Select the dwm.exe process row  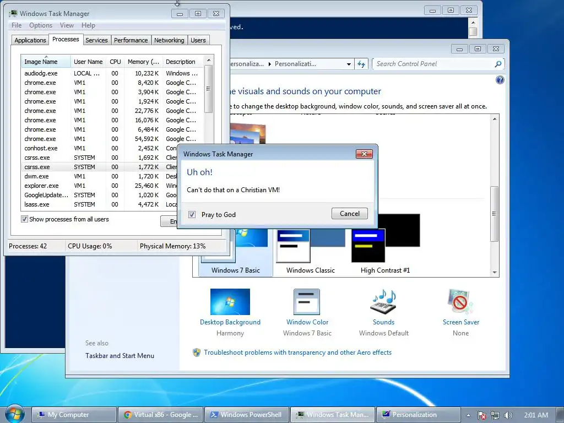pos(99,176)
